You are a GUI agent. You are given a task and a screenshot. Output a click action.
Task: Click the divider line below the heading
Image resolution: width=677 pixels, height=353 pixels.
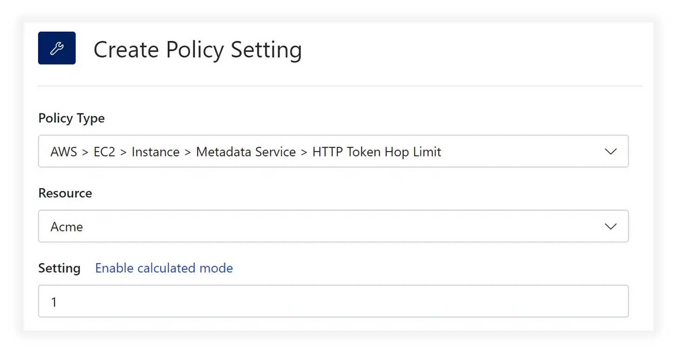340,86
